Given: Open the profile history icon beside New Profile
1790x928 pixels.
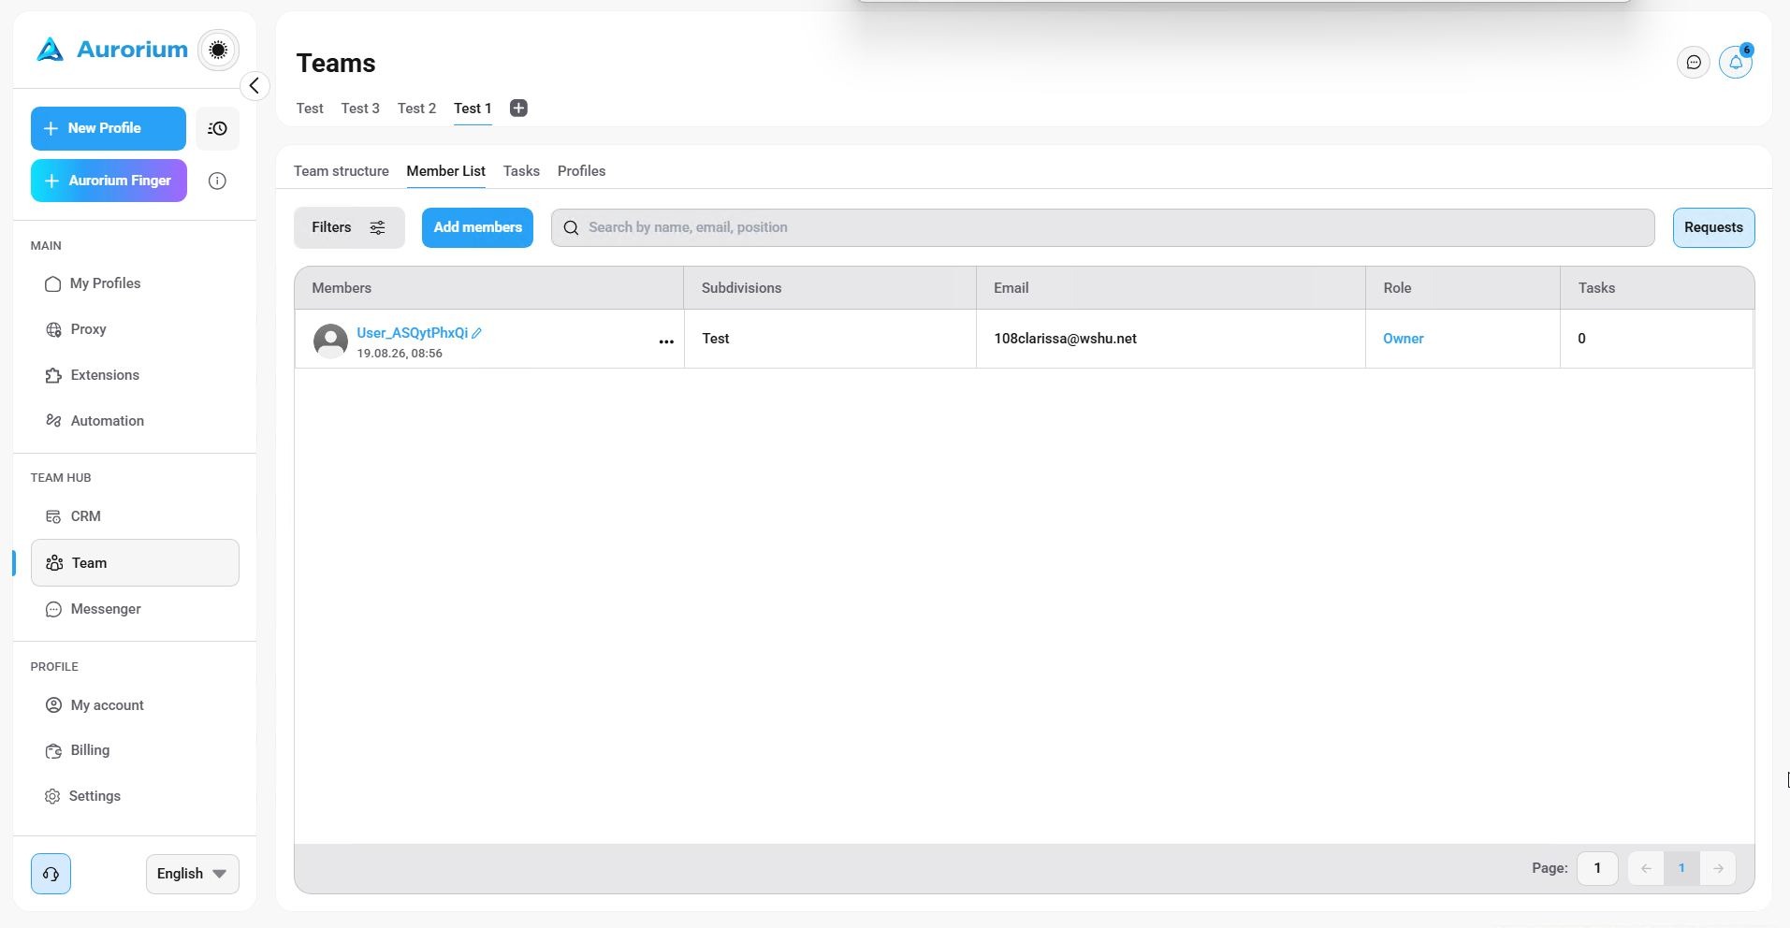Looking at the screenshot, I should point(217,128).
